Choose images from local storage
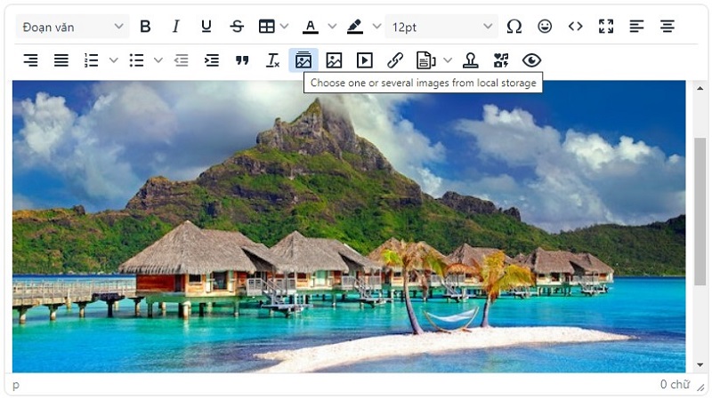The width and height of the screenshot is (712, 399). click(x=303, y=60)
